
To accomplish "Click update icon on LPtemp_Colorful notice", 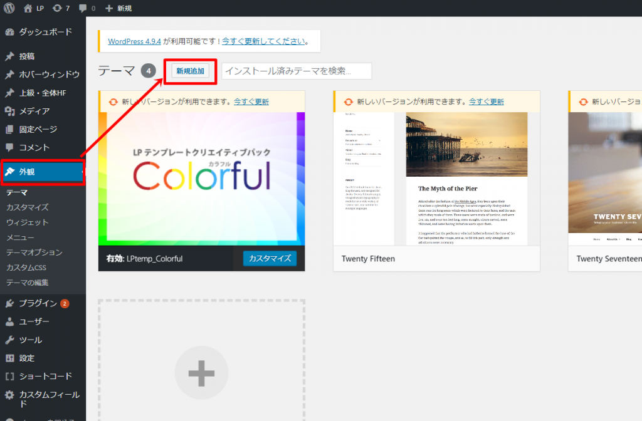I will point(113,102).
